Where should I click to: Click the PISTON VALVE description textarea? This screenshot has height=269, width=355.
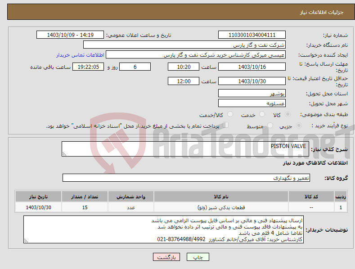pos(185,149)
